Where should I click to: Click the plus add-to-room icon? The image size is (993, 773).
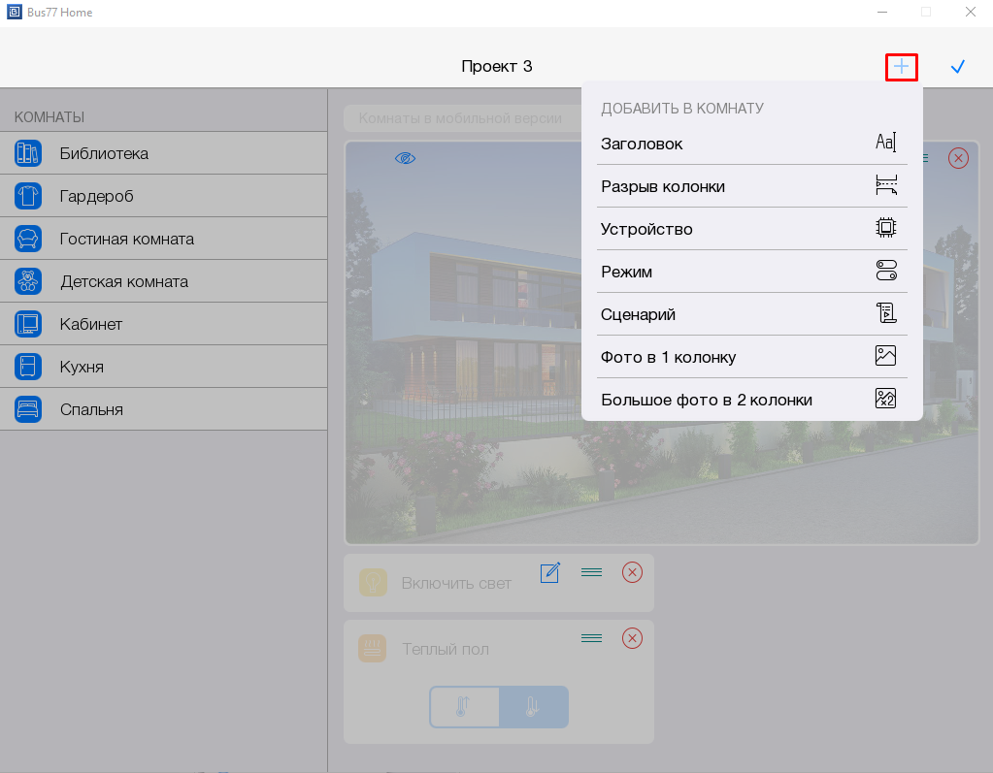click(x=901, y=67)
